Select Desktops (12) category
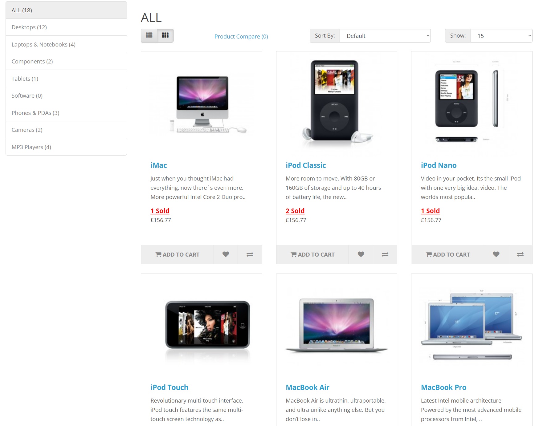This screenshot has width=539, height=426. [66, 27]
